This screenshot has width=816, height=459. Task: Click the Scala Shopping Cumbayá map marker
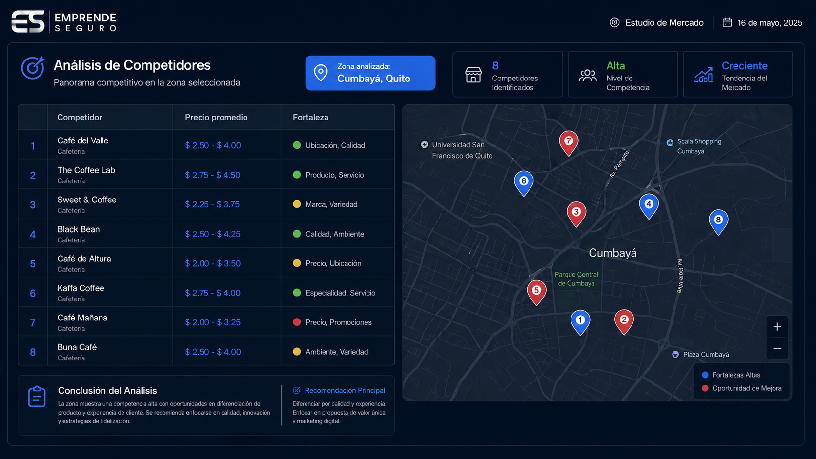tap(670, 142)
